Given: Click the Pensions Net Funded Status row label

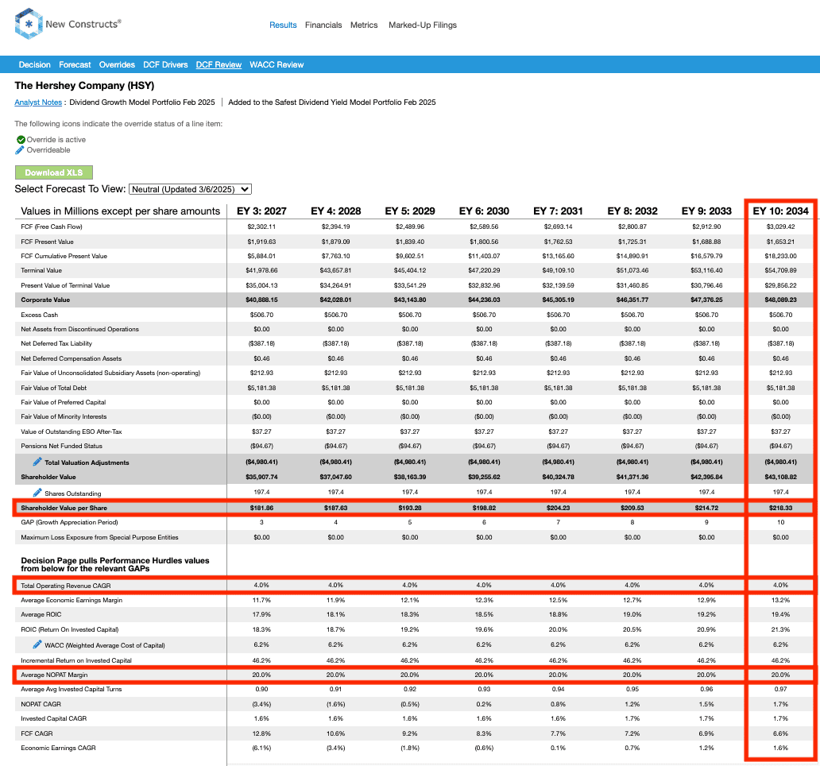Looking at the screenshot, I should tap(62, 446).
